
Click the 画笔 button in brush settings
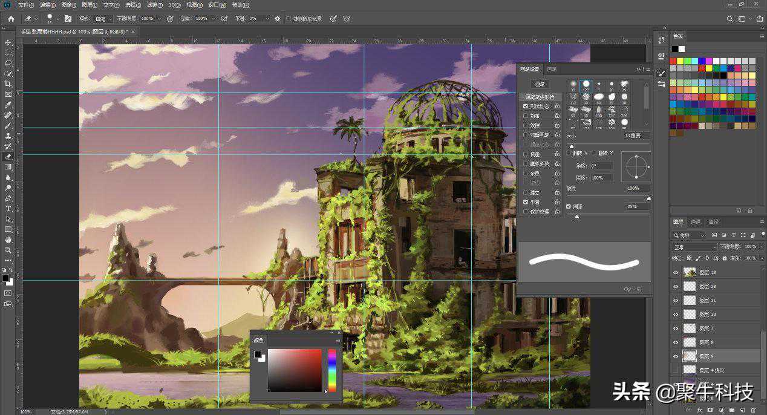[x=540, y=84]
